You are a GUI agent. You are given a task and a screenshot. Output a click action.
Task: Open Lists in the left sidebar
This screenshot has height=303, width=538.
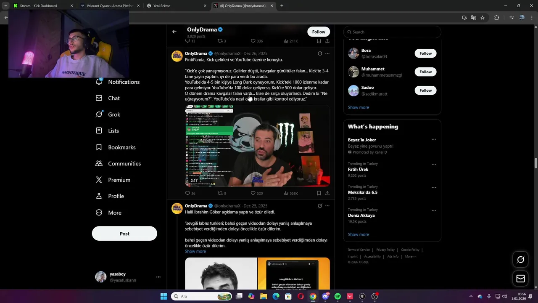tap(108, 131)
